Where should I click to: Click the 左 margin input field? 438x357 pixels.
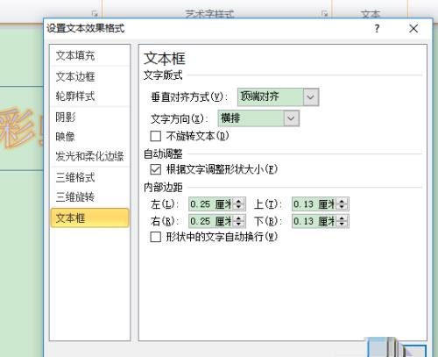(210, 204)
